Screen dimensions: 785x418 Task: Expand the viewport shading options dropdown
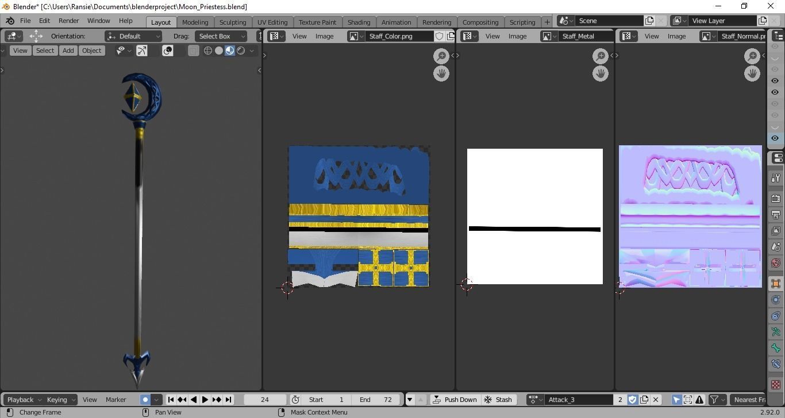coord(251,51)
